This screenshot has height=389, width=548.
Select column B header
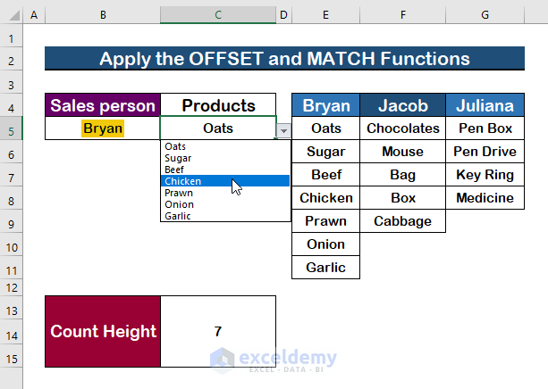click(x=103, y=15)
